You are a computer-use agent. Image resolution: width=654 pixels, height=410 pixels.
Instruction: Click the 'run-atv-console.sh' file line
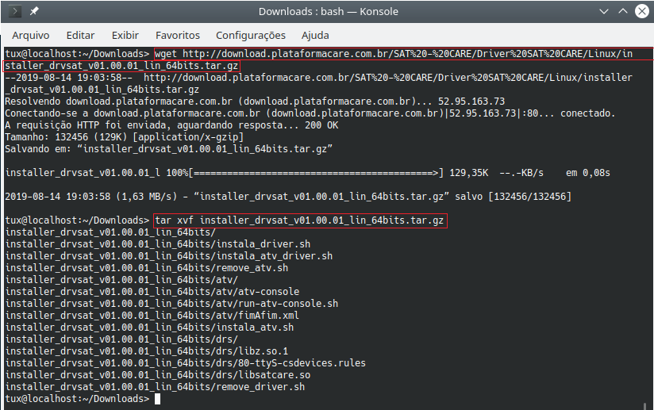coord(171,304)
